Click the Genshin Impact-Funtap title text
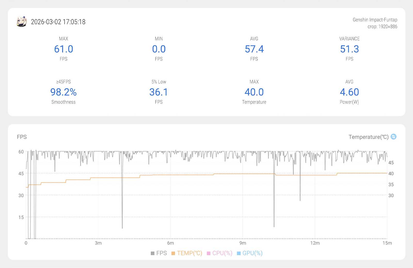 coord(375,20)
